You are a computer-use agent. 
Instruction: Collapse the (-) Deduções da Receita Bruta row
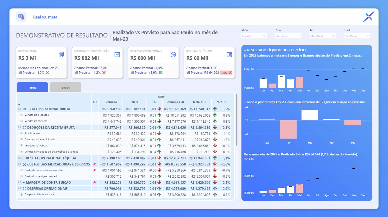pos(20,127)
